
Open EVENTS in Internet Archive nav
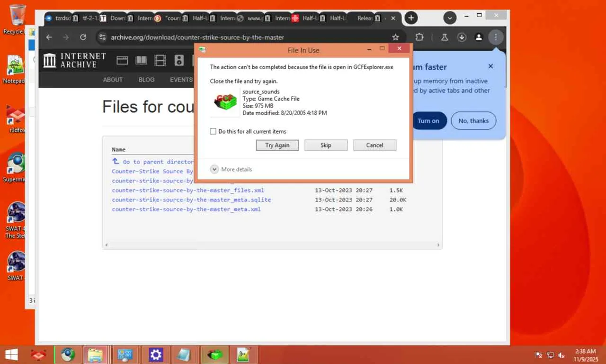pos(181,80)
